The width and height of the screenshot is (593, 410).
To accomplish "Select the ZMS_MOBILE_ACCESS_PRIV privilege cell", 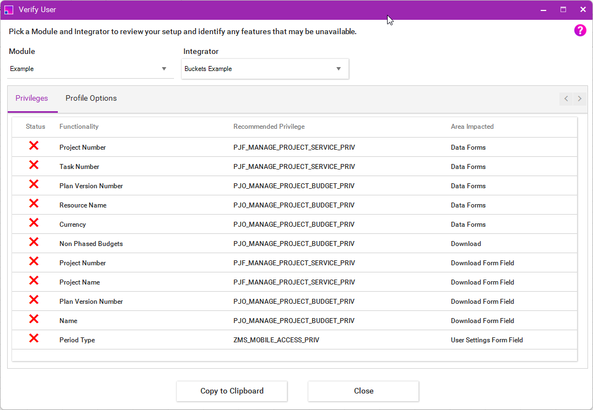I will [276, 340].
